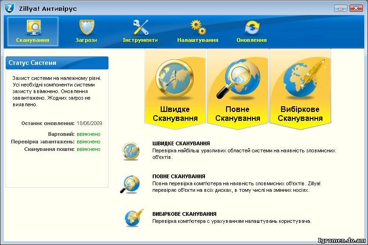The height and width of the screenshot is (245, 368).
Task: Click small clock icon beside ШВИДКЕ СКАНУВАННЯ
Action: click(131, 151)
